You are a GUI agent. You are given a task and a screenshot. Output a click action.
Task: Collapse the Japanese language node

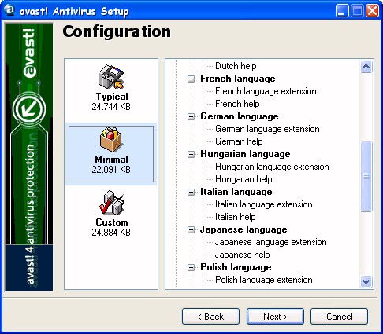pyautogui.click(x=191, y=229)
